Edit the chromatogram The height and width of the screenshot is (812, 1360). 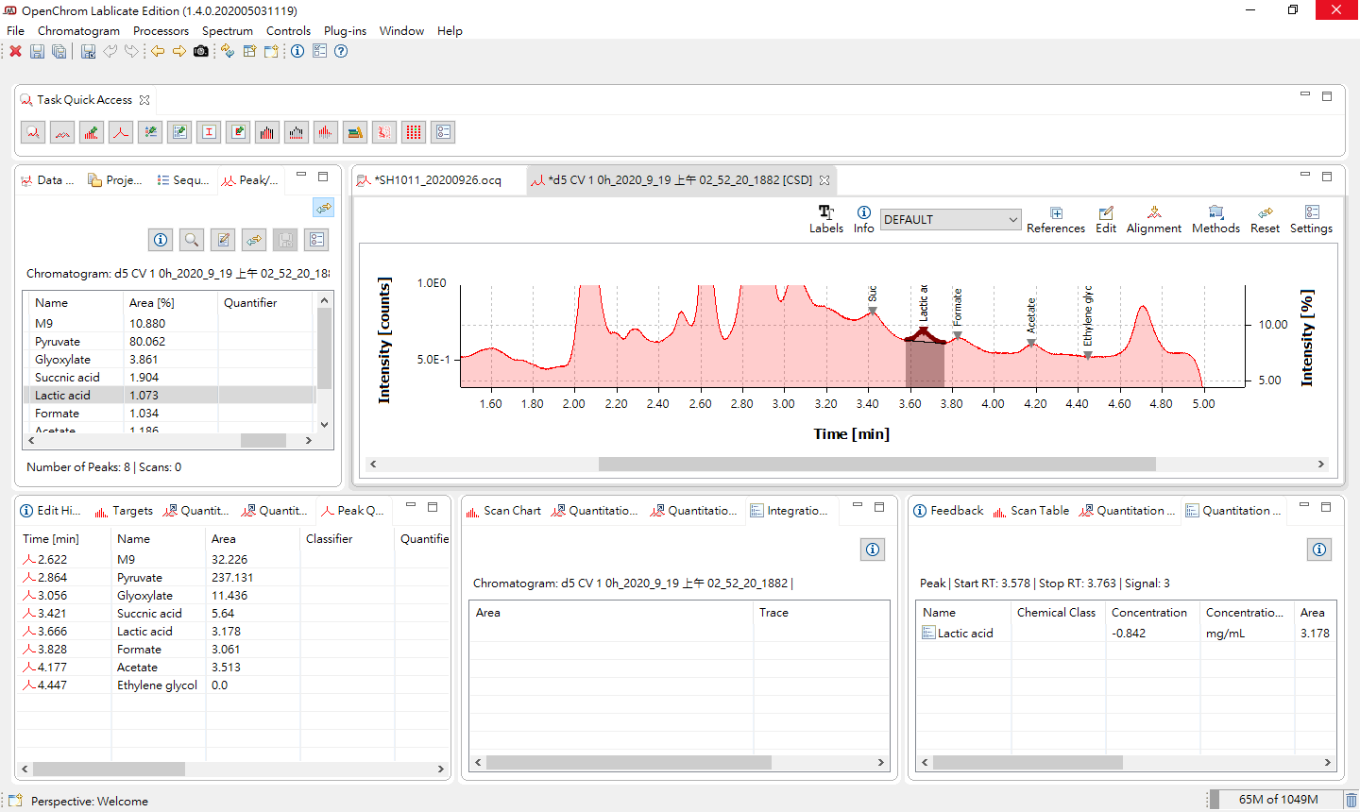(x=1105, y=219)
